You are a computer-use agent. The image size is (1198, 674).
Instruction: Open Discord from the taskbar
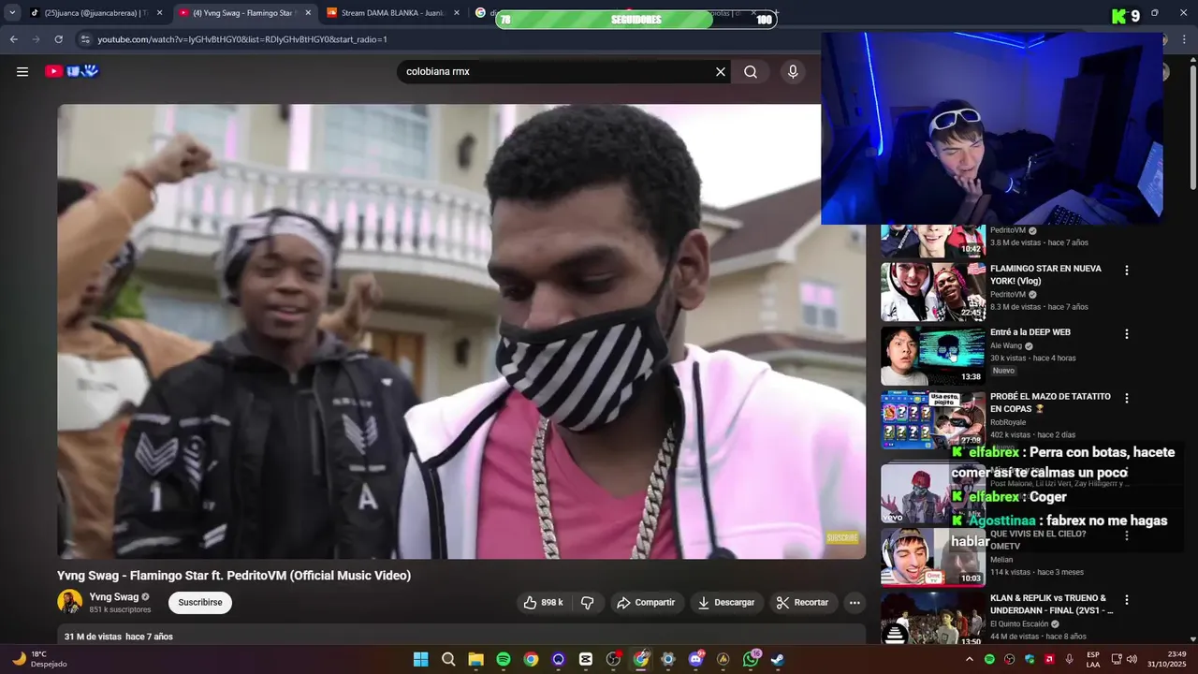[695, 659]
